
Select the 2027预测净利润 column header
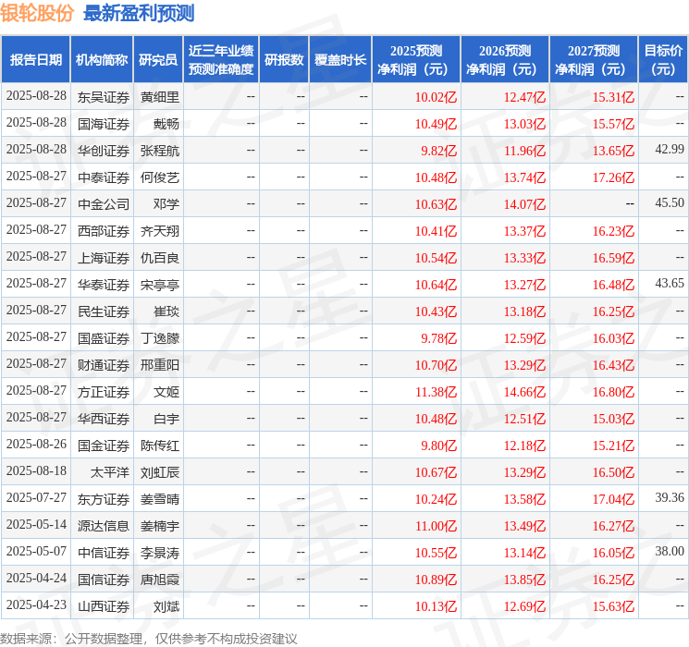click(594, 60)
